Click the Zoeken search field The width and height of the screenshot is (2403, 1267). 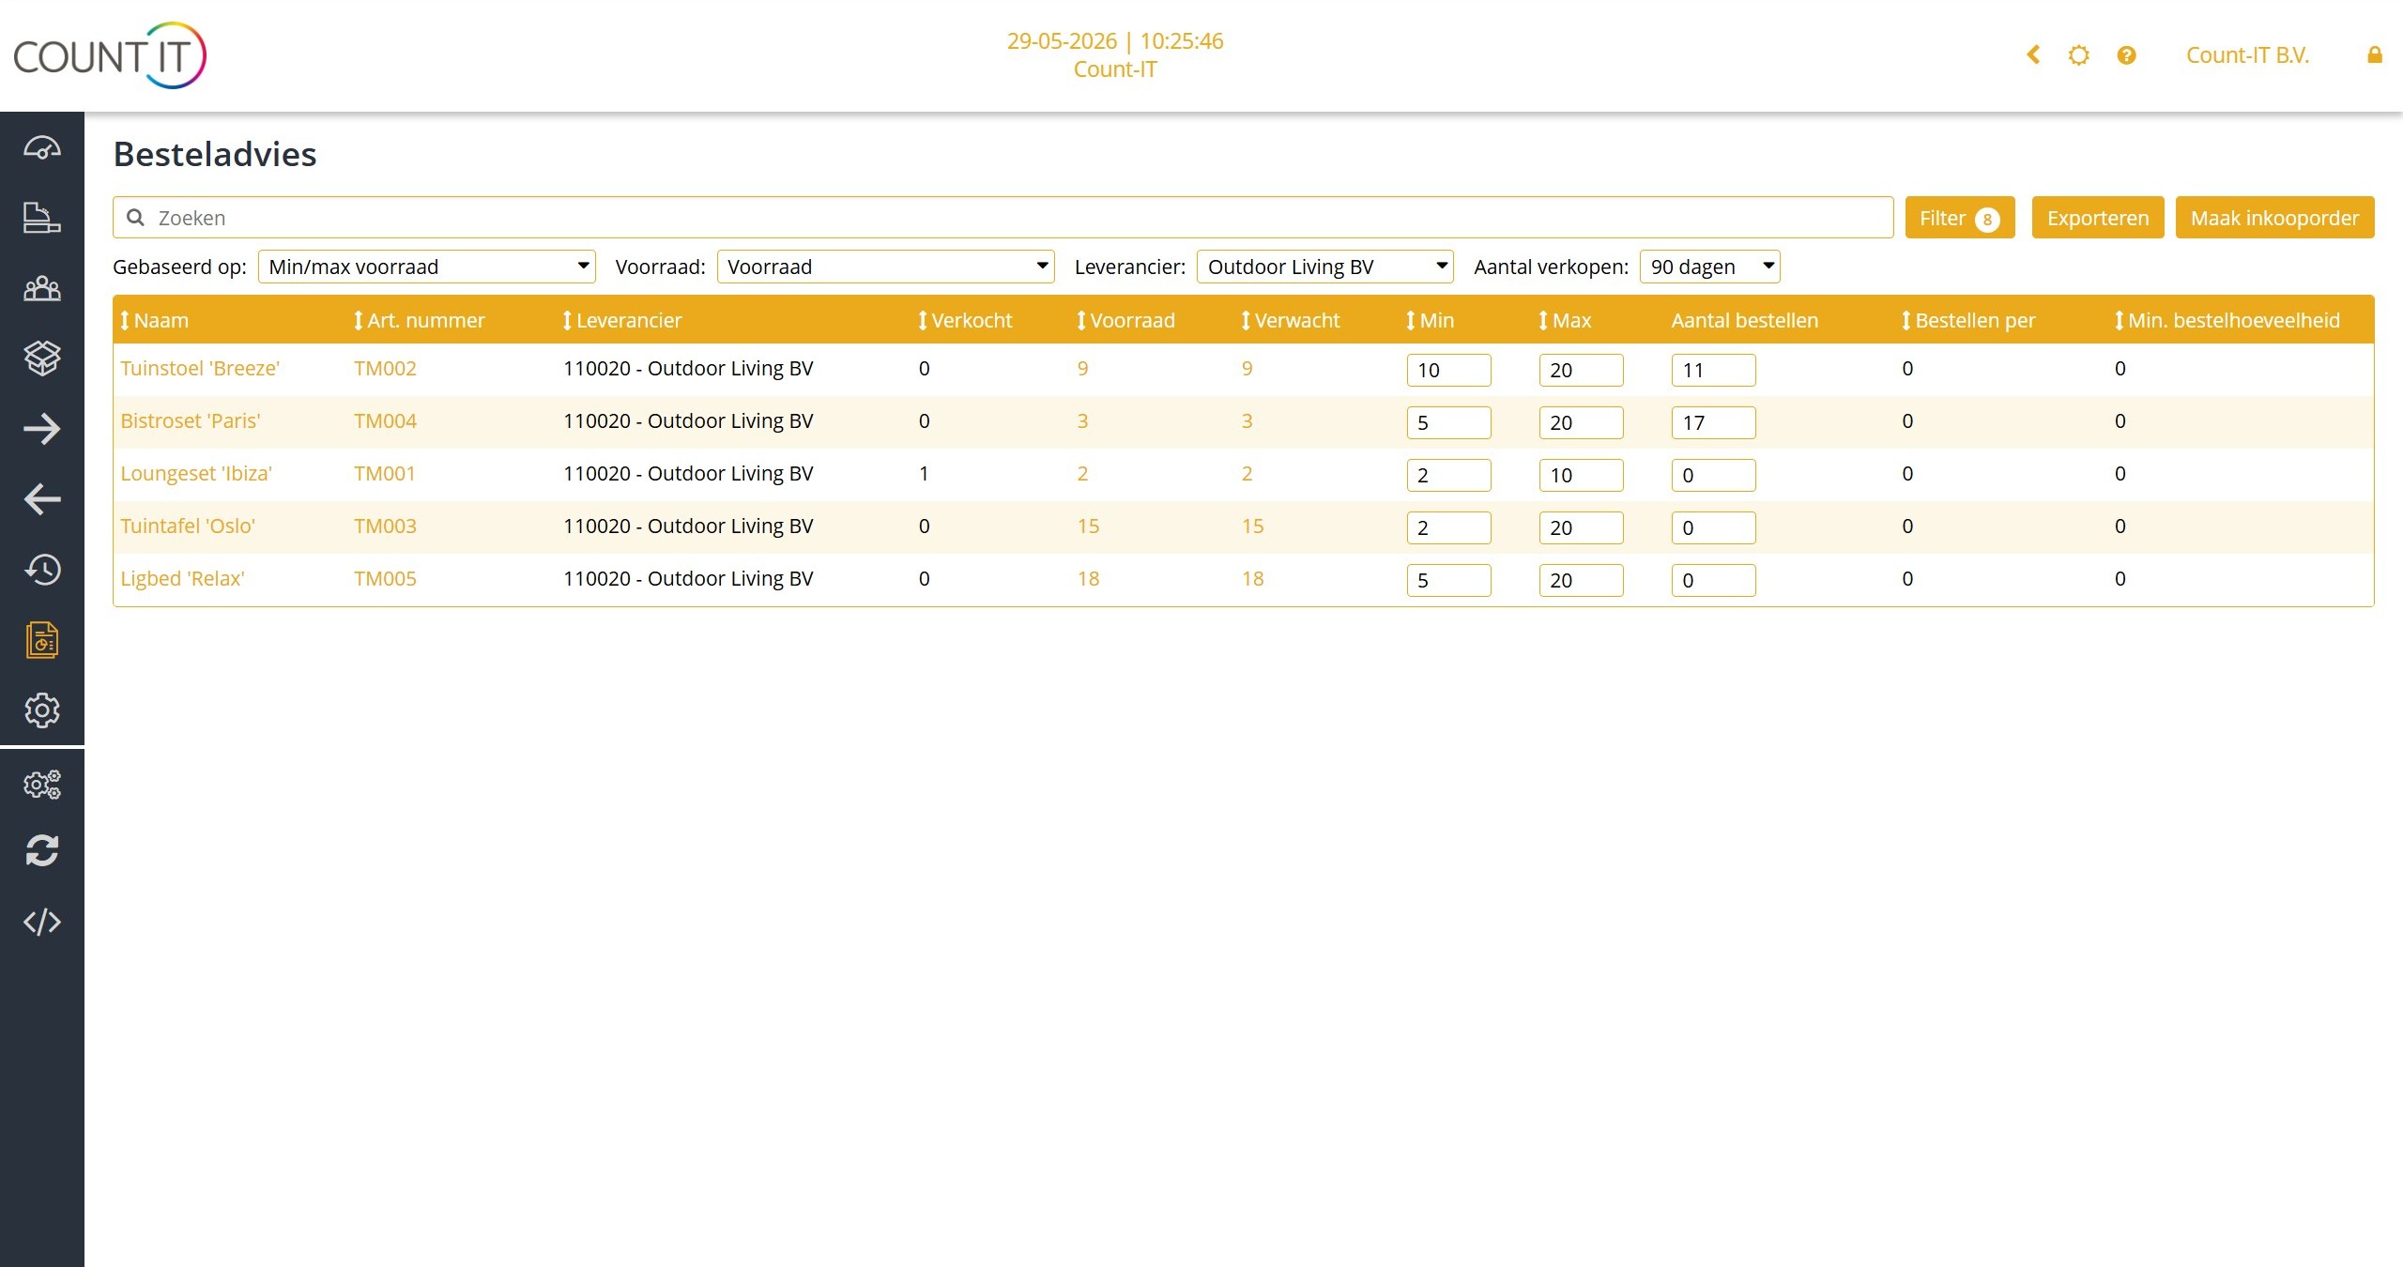click(1003, 218)
